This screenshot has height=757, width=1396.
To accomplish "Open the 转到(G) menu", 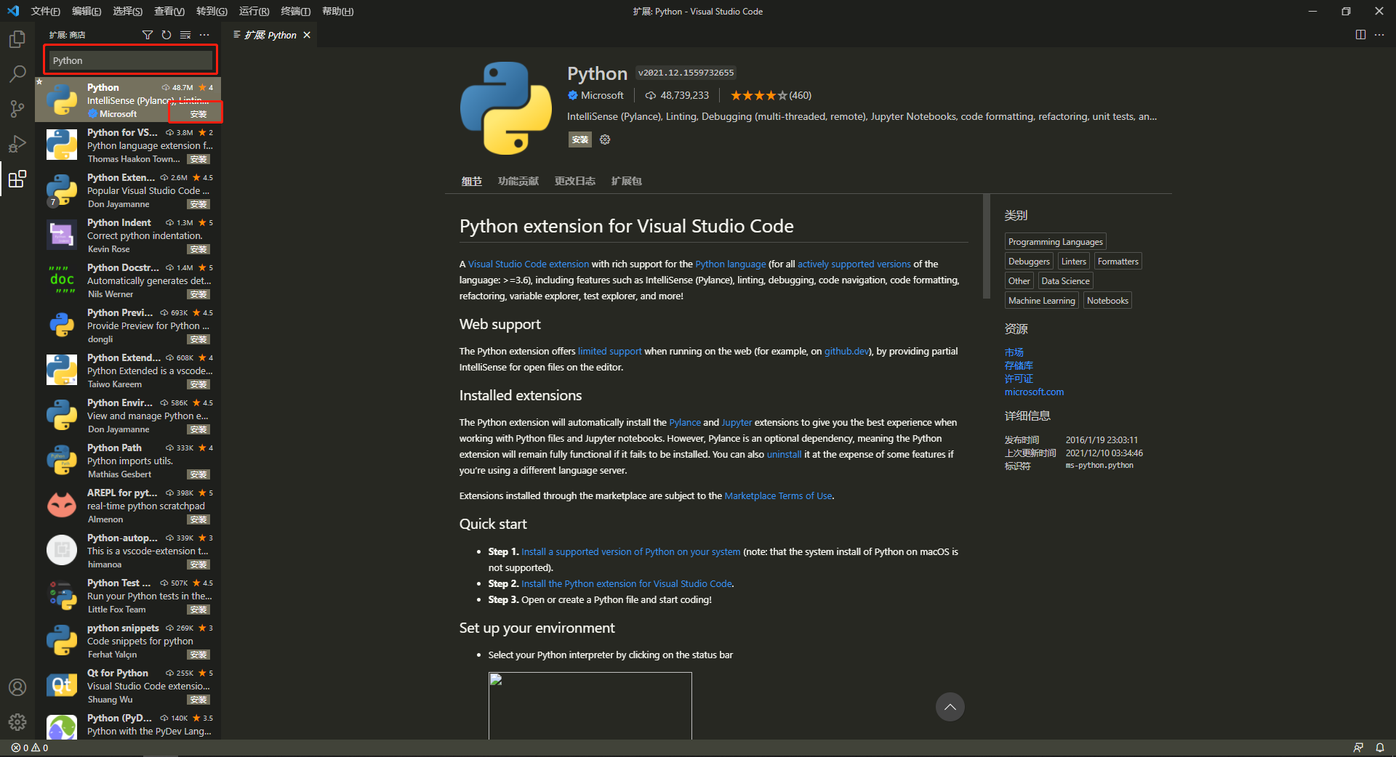I will coord(212,11).
